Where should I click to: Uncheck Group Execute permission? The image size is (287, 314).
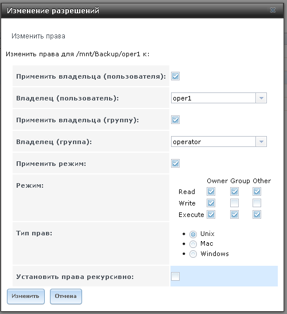click(x=234, y=215)
